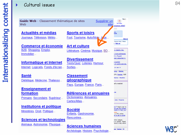182x136 pixels.
Task: Click the blue triangle bullet beside Cultural issues
Action: point(17,5)
